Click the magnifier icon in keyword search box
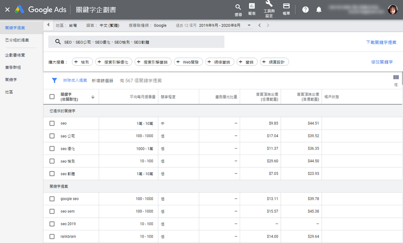The width and height of the screenshot is (403, 243). click(58, 41)
